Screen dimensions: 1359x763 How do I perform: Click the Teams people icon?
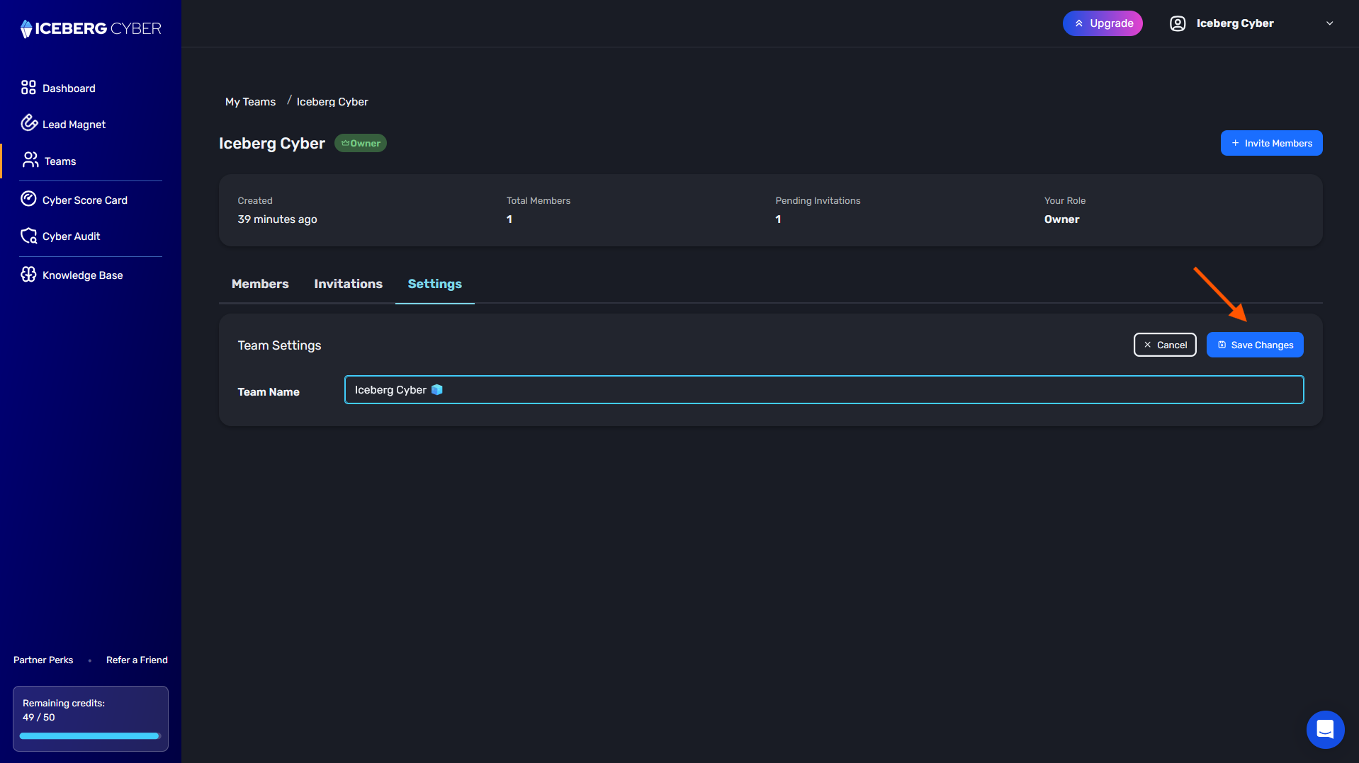coord(30,160)
